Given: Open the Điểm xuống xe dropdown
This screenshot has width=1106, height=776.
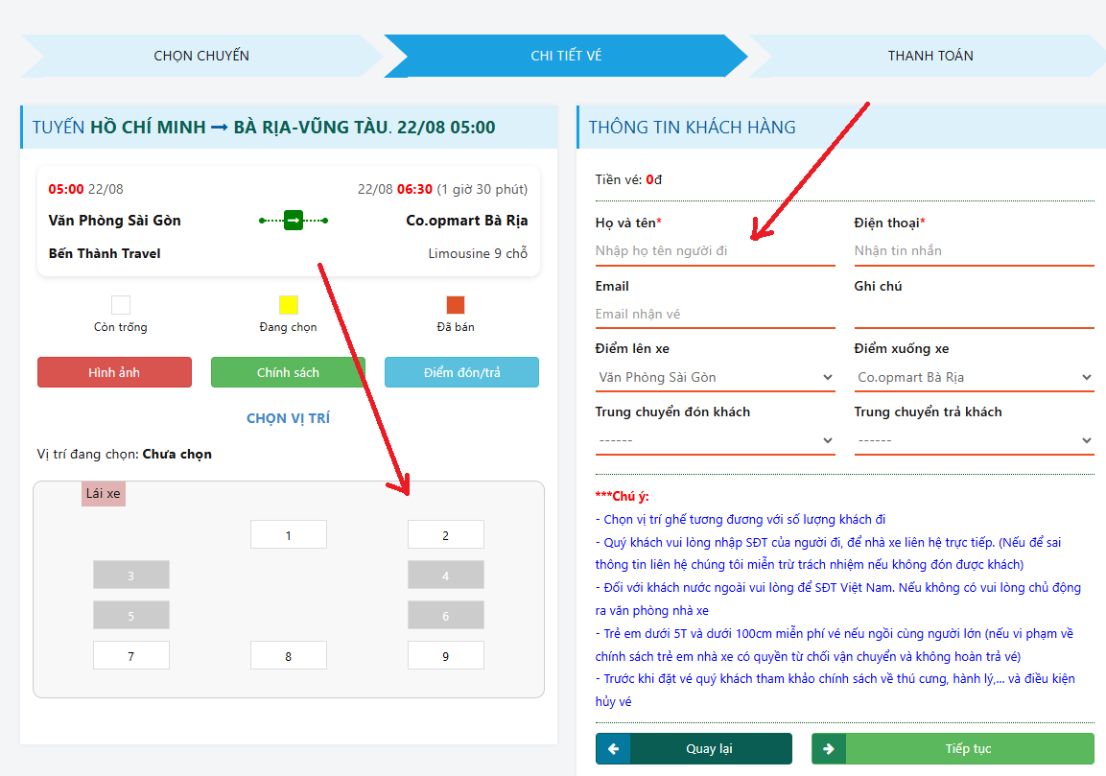Looking at the screenshot, I should point(974,377).
